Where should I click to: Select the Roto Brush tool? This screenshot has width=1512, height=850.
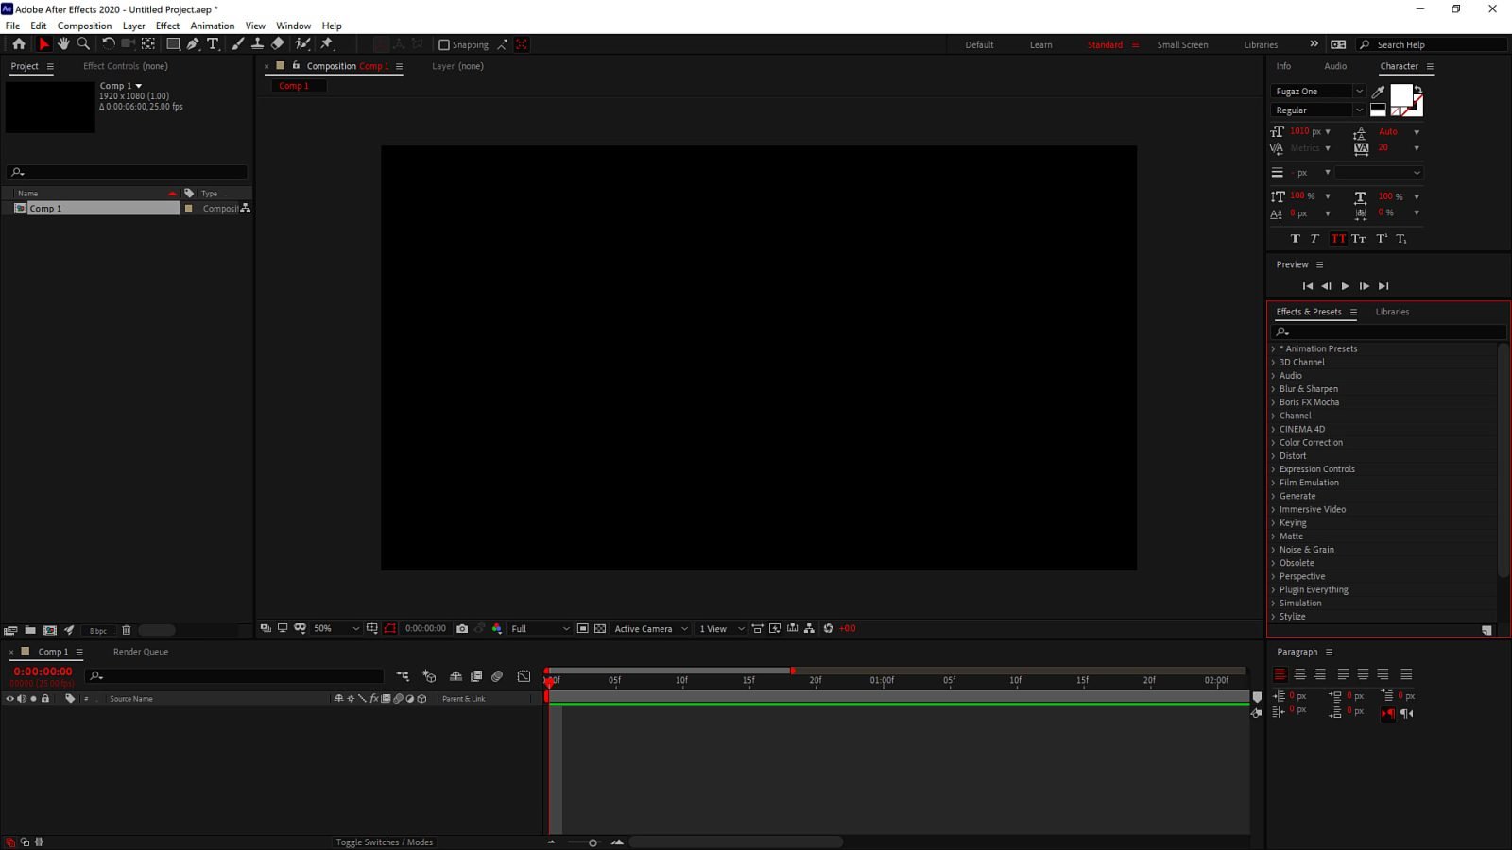coord(302,44)
